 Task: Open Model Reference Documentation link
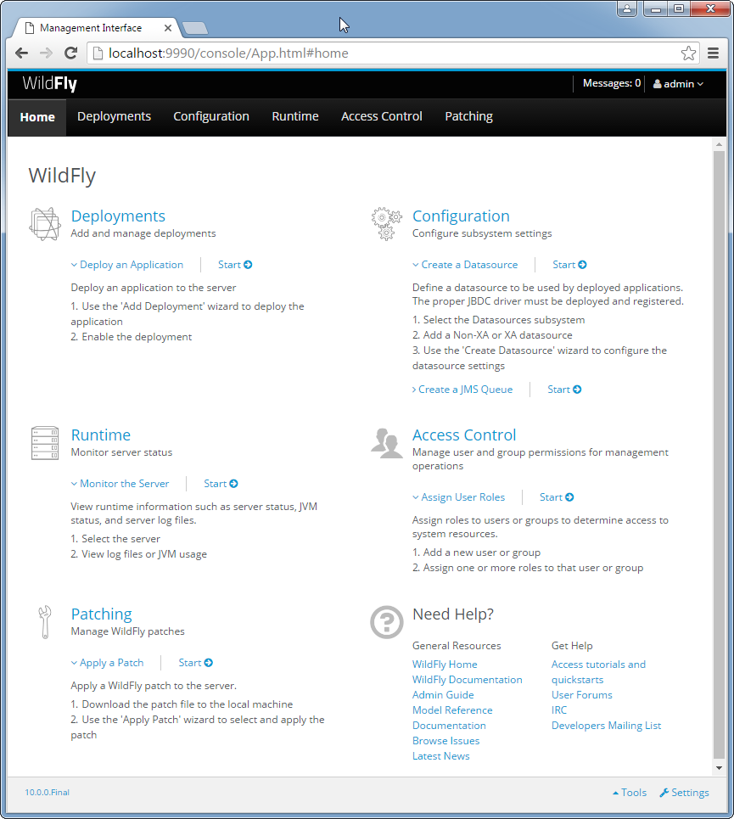tap(452, 718)
